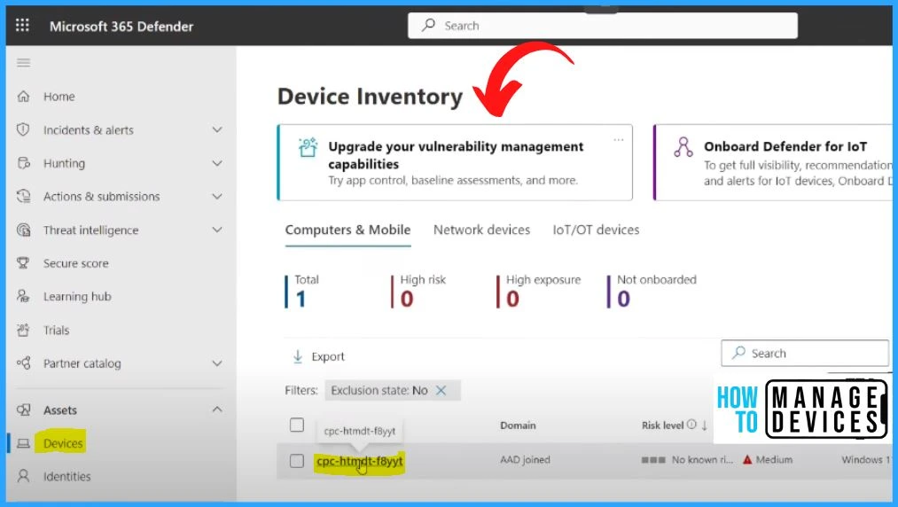The width and height of the screenshot is (898, 507).
Task: Click the Export button
Action: pos(319,356)
